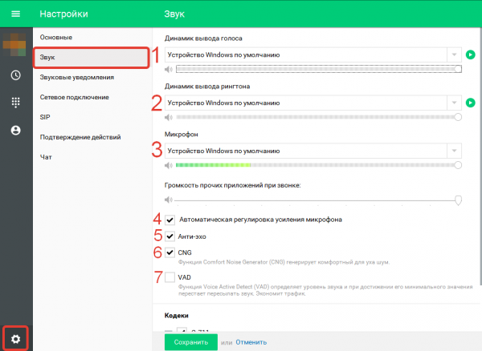Uncheck the Анти-эхо checkbox

point(170,236)
